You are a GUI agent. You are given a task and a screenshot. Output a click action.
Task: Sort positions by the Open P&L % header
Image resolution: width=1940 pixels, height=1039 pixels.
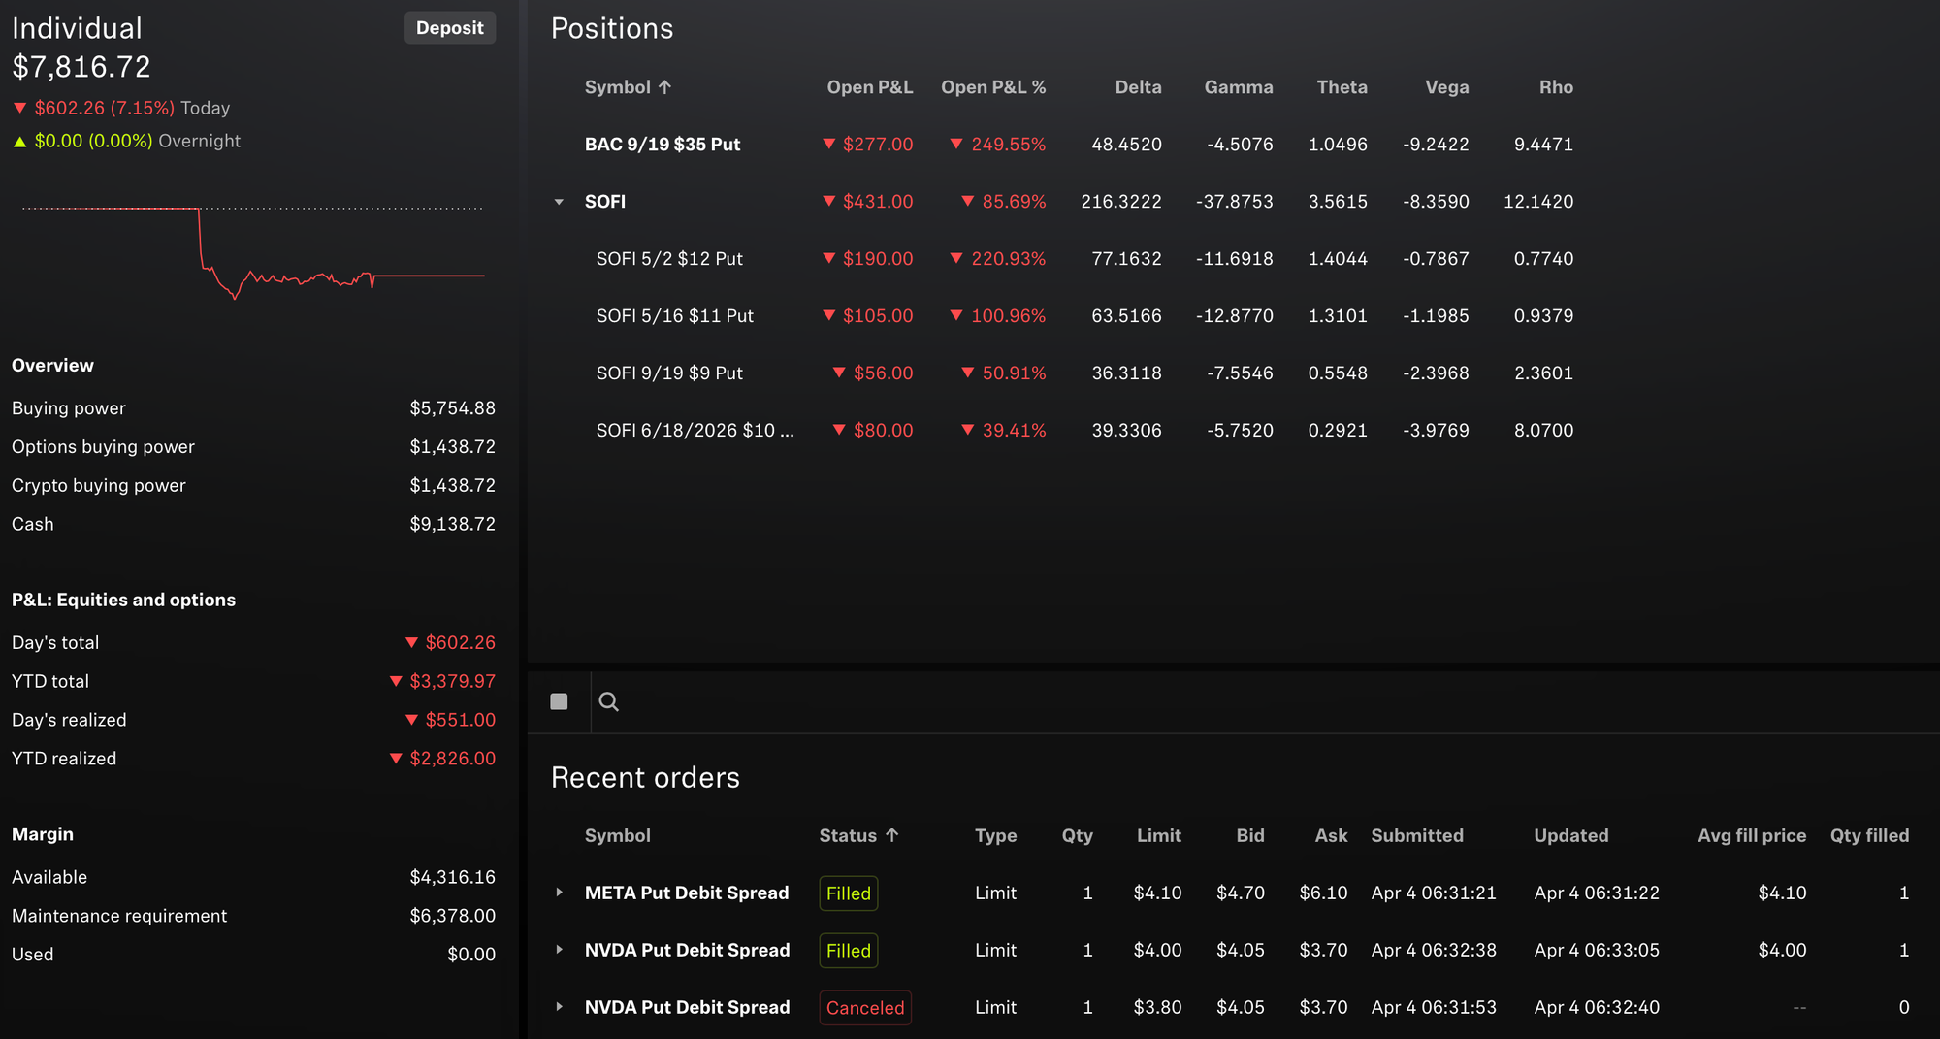[993, 87]
